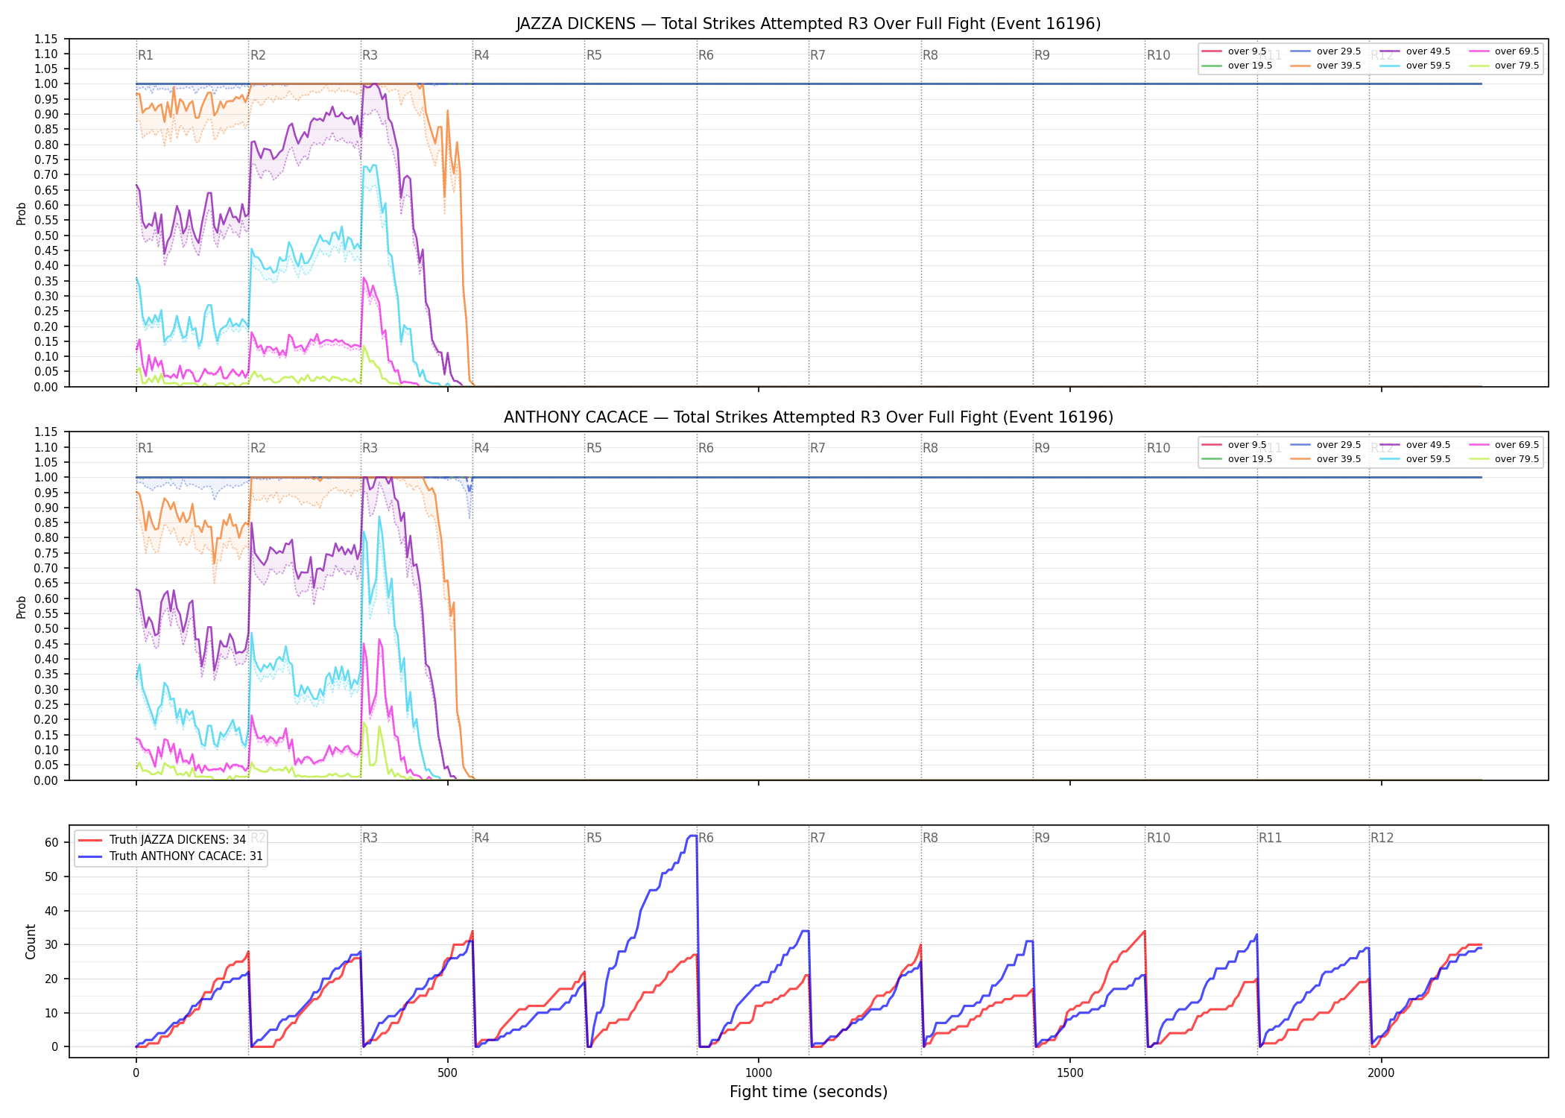
Task: Click the '2000' x-axis tick label
Action: 1381,1073
